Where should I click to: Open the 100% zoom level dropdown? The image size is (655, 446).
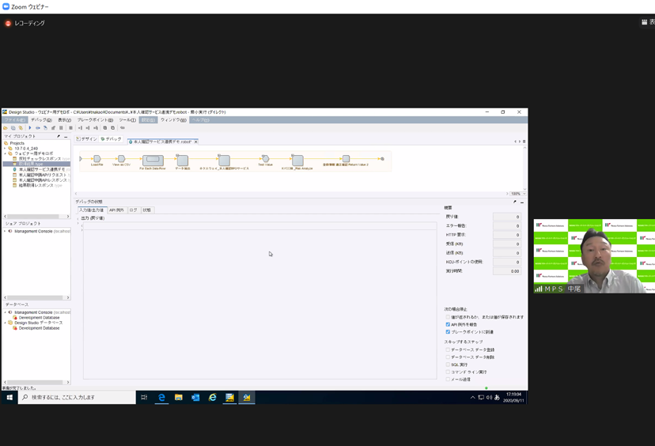tap(515, 194)
